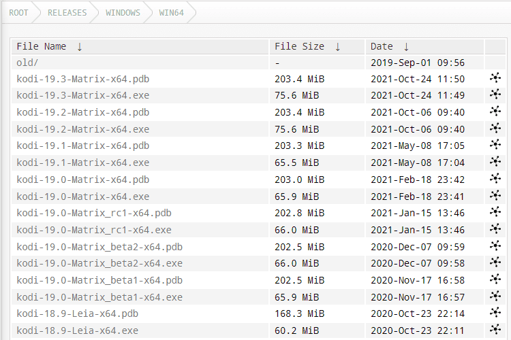
Task: Open mirror list icon for kodi-18.9-Leia-x64.pdb
Action: pyautogui.click(x=495, y=313)
